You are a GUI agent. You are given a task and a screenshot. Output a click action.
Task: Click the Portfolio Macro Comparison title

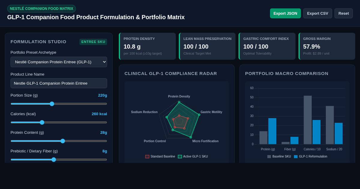click(x=287, y=73)
